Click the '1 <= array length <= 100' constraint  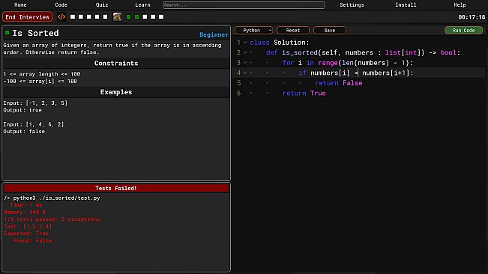point(42,74)
